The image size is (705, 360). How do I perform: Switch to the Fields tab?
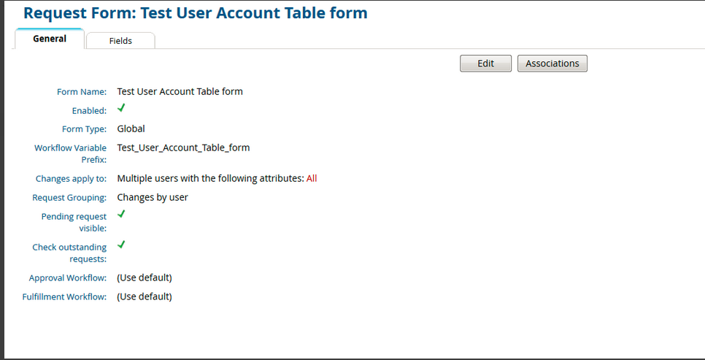120,41
